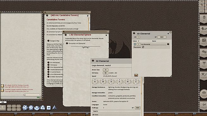Image resolution: width=207 pixels, height=116 pixels.
Task: Close the Candelabra Towers story window
Action: click(89, 12)
